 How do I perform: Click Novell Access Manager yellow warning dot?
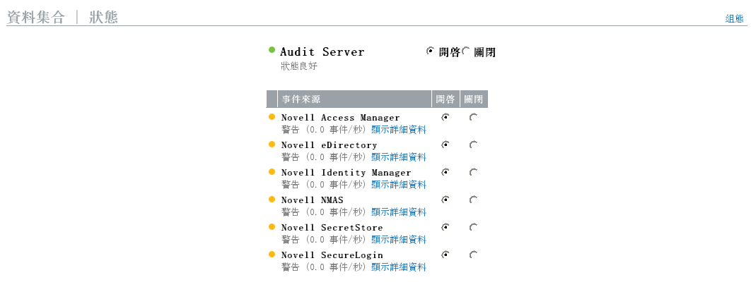pyautogui.click(x=272, y=117)
